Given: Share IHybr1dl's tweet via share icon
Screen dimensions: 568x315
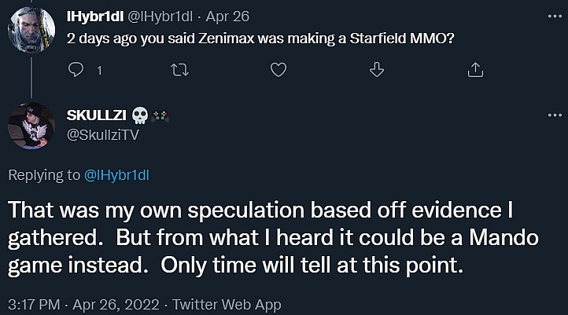Looking at the screenshot, I should [x=475, y=71].
